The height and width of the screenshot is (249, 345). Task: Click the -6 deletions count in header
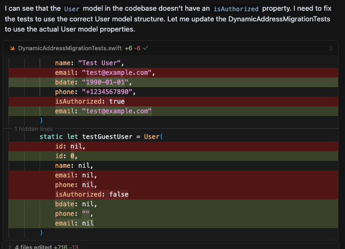point(137,48)
